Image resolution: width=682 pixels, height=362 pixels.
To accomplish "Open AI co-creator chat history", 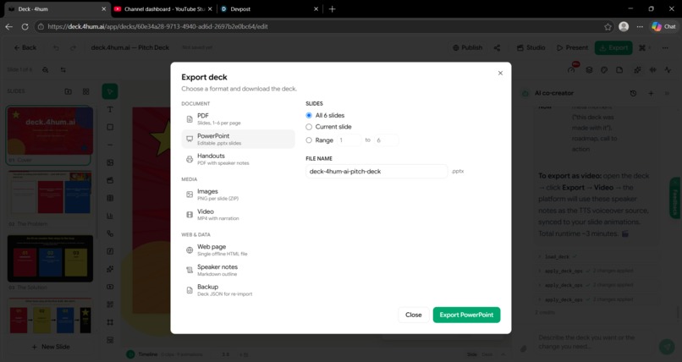I will (633, 93).
